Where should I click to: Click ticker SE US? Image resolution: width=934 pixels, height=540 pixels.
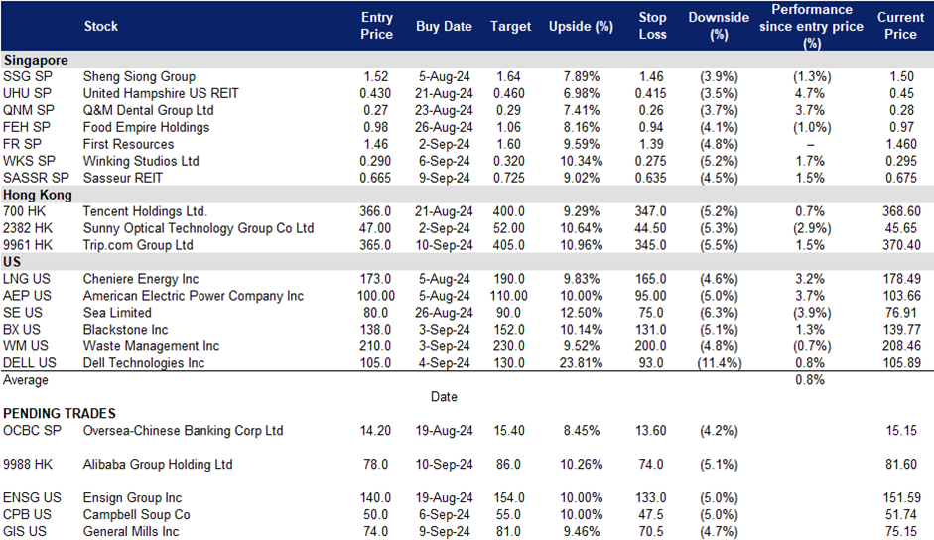tap(23, 313)
